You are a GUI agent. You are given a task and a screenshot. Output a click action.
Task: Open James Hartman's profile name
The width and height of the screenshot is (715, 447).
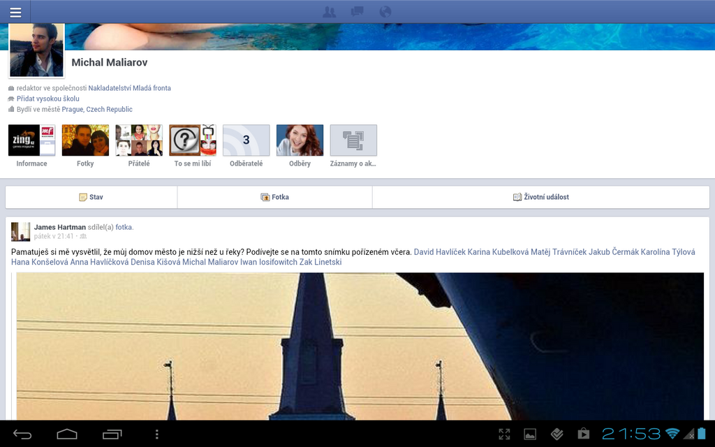(x=60, y=227)
